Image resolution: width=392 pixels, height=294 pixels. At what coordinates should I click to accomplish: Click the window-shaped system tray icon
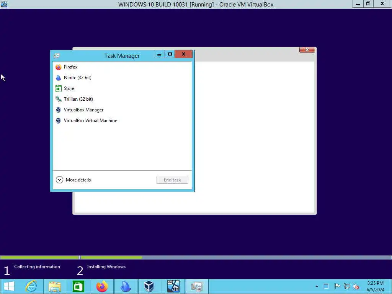pyautogui.click(x=326, y=286)
